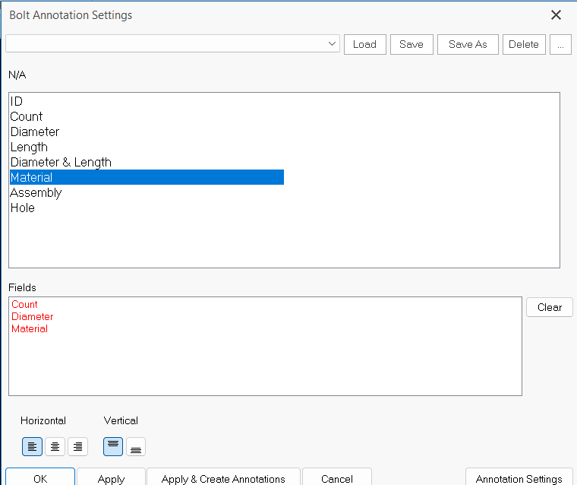577x485 pixels.
Task: Delete the selected settings preset
Action: pos(523,44)
